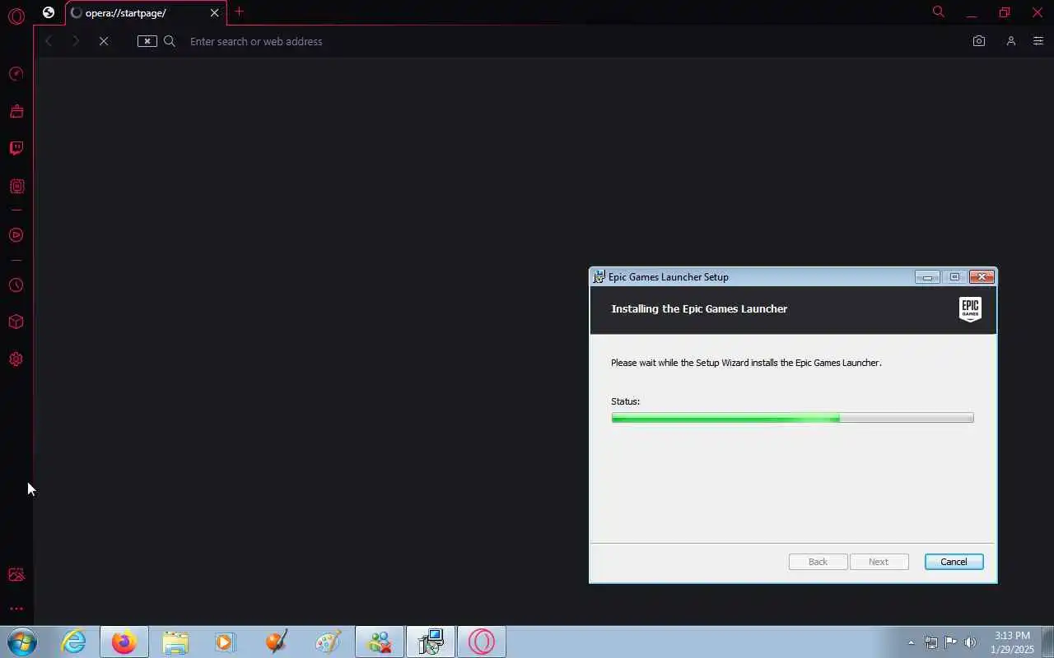1054x658 pixels.
Task: Open File Explorer folder in taskbar
Action: click(x=175, y=642)
